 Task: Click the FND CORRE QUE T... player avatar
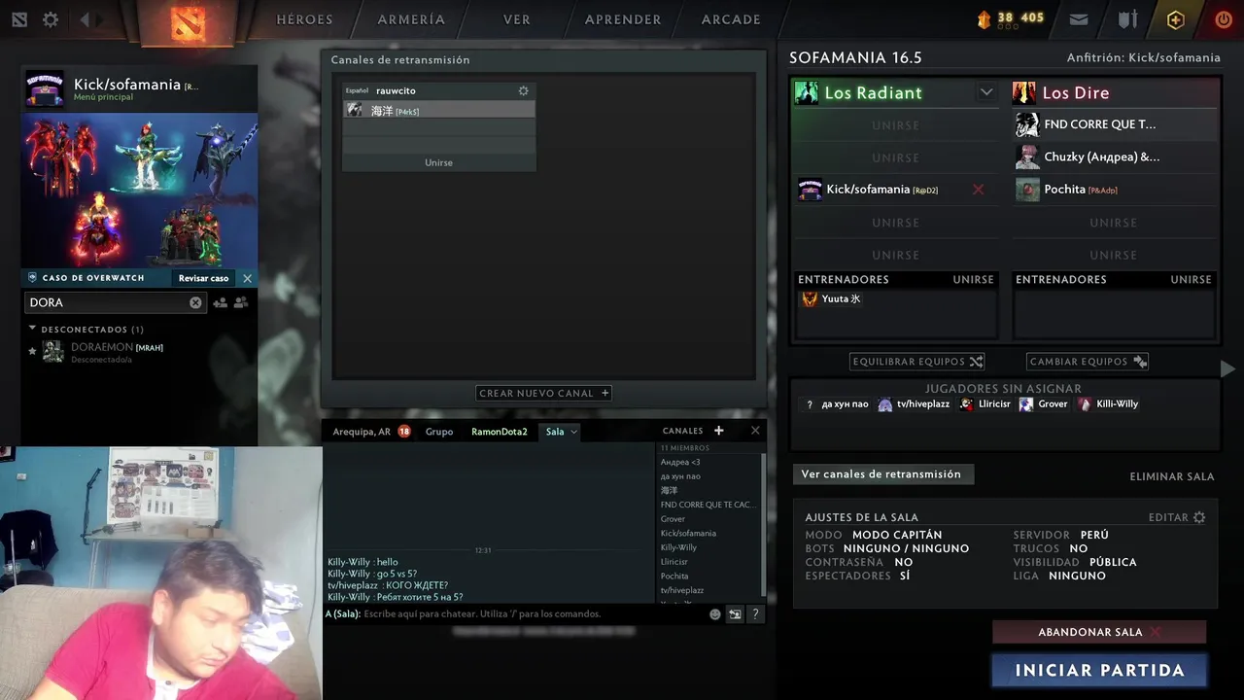[1027, 124]
